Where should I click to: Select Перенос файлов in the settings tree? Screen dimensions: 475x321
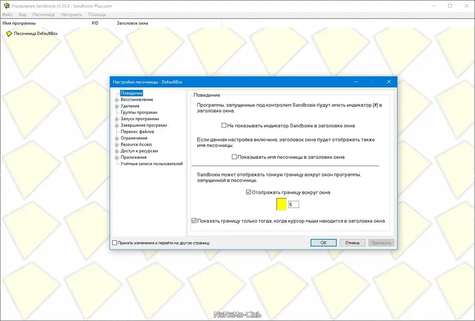(x=137, y=132)
